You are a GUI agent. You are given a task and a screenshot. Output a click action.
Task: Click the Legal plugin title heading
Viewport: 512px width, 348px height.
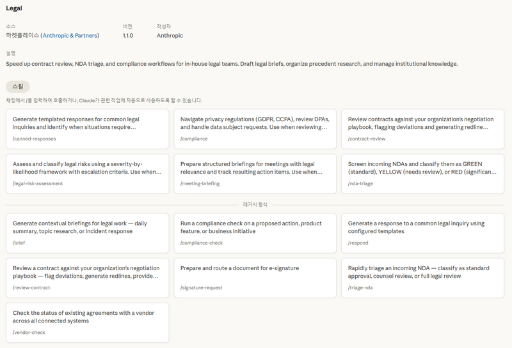pos(14,8)
